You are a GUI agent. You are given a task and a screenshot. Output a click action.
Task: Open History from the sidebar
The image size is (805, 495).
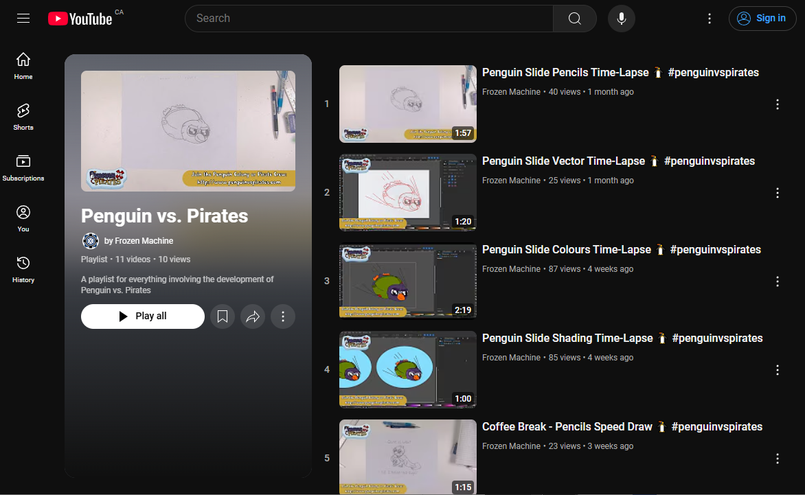coord(23,269)
